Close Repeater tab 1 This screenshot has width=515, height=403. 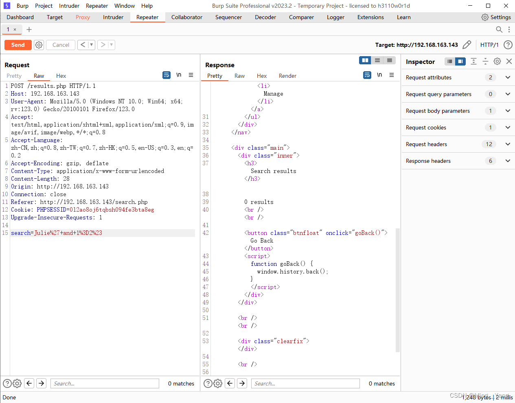(x=15, y=29)
